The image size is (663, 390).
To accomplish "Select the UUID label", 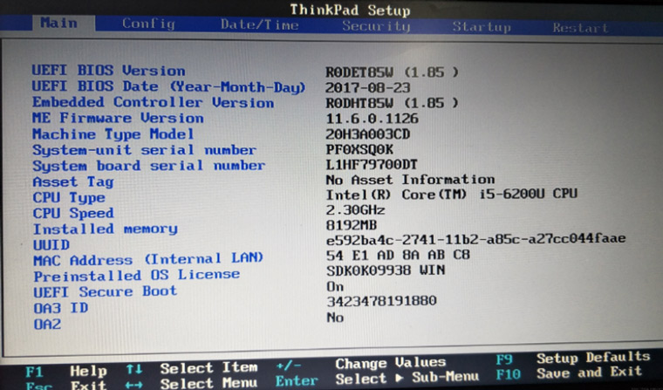I will coord(51,245).
